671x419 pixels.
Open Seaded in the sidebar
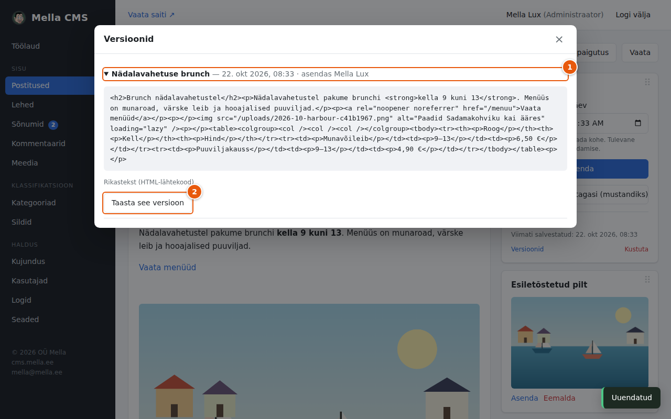point(58,319)
